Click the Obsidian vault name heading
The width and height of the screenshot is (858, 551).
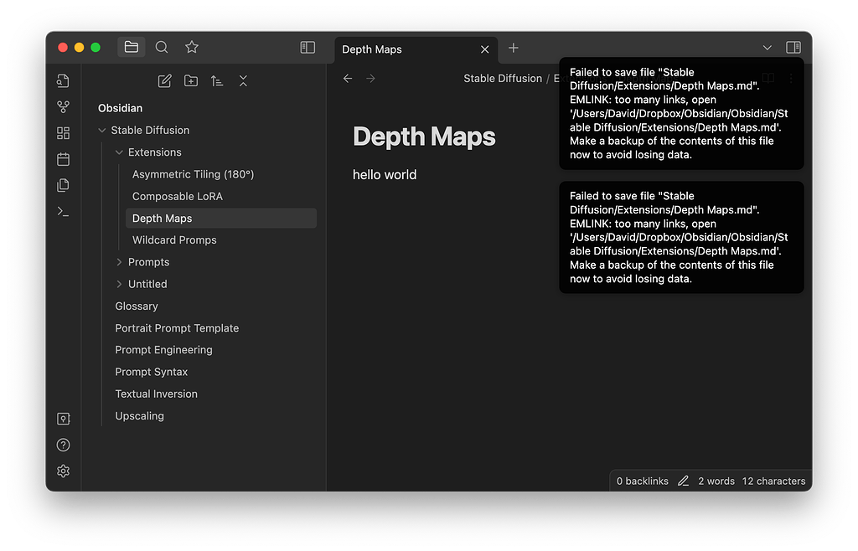coord(120,108)
